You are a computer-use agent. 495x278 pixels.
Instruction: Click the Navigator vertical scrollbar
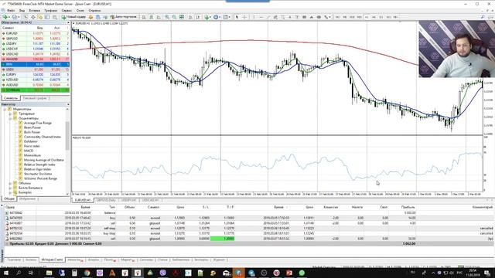(x=67, y=136)
